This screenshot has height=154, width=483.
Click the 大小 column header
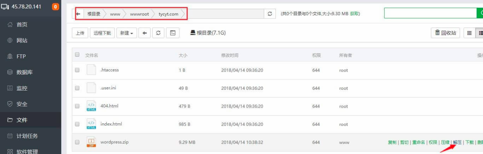[x=183, y=55]
